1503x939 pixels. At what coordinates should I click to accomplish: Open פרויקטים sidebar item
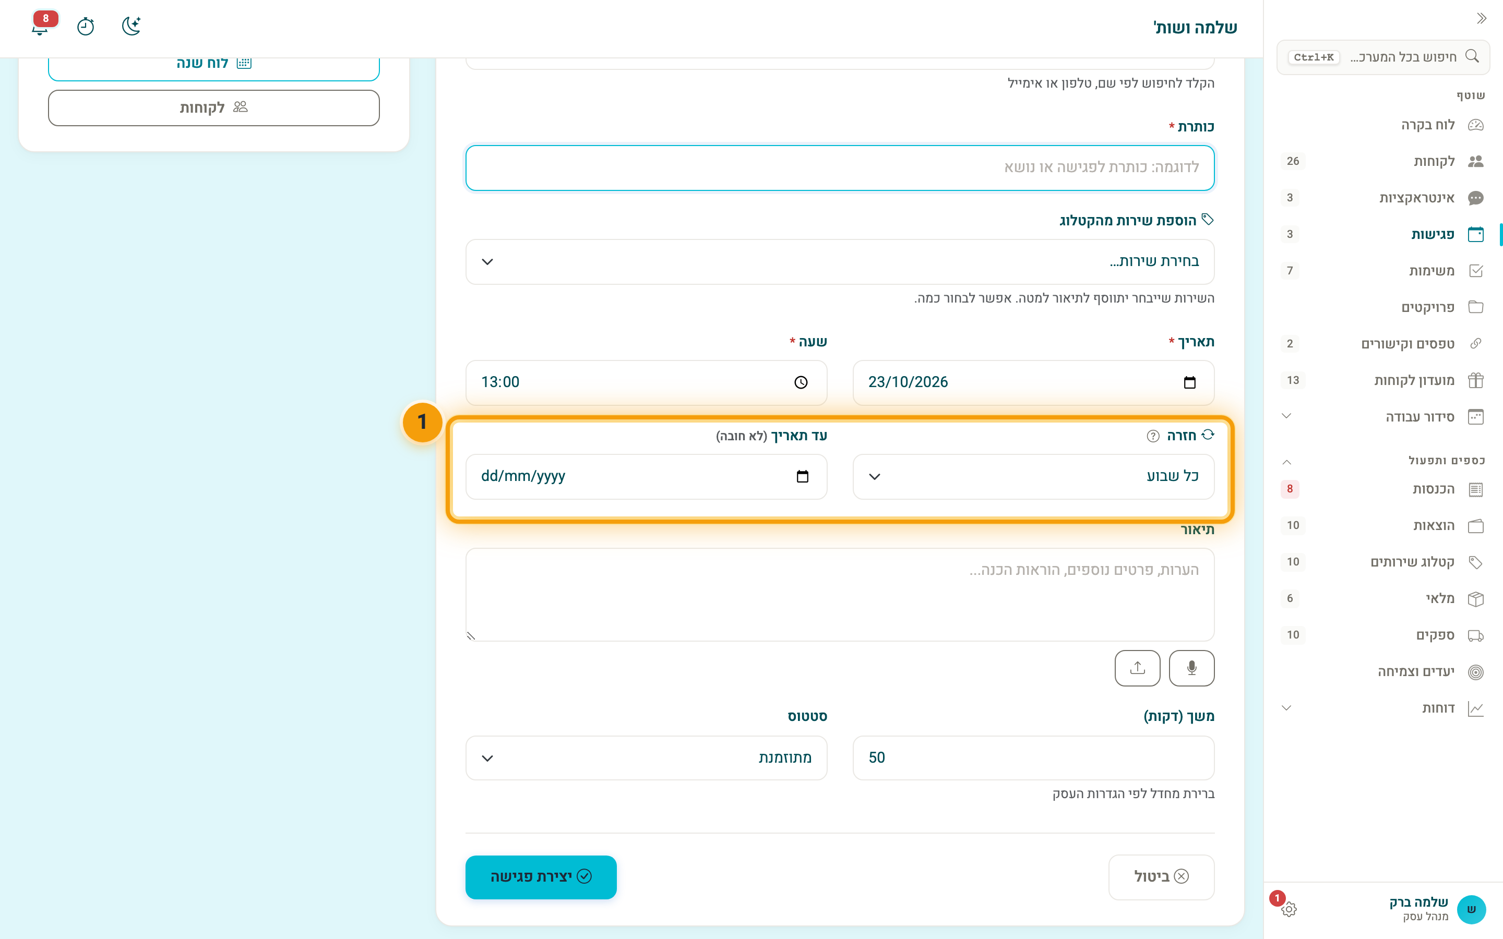[x=1383, y=307]
